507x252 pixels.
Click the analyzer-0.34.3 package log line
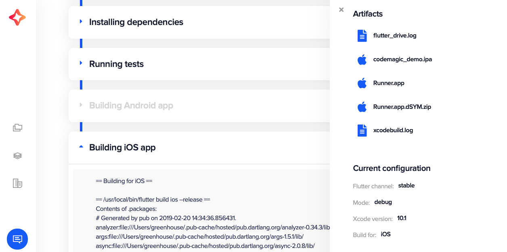pyautogui.click(x=213, y=227)
